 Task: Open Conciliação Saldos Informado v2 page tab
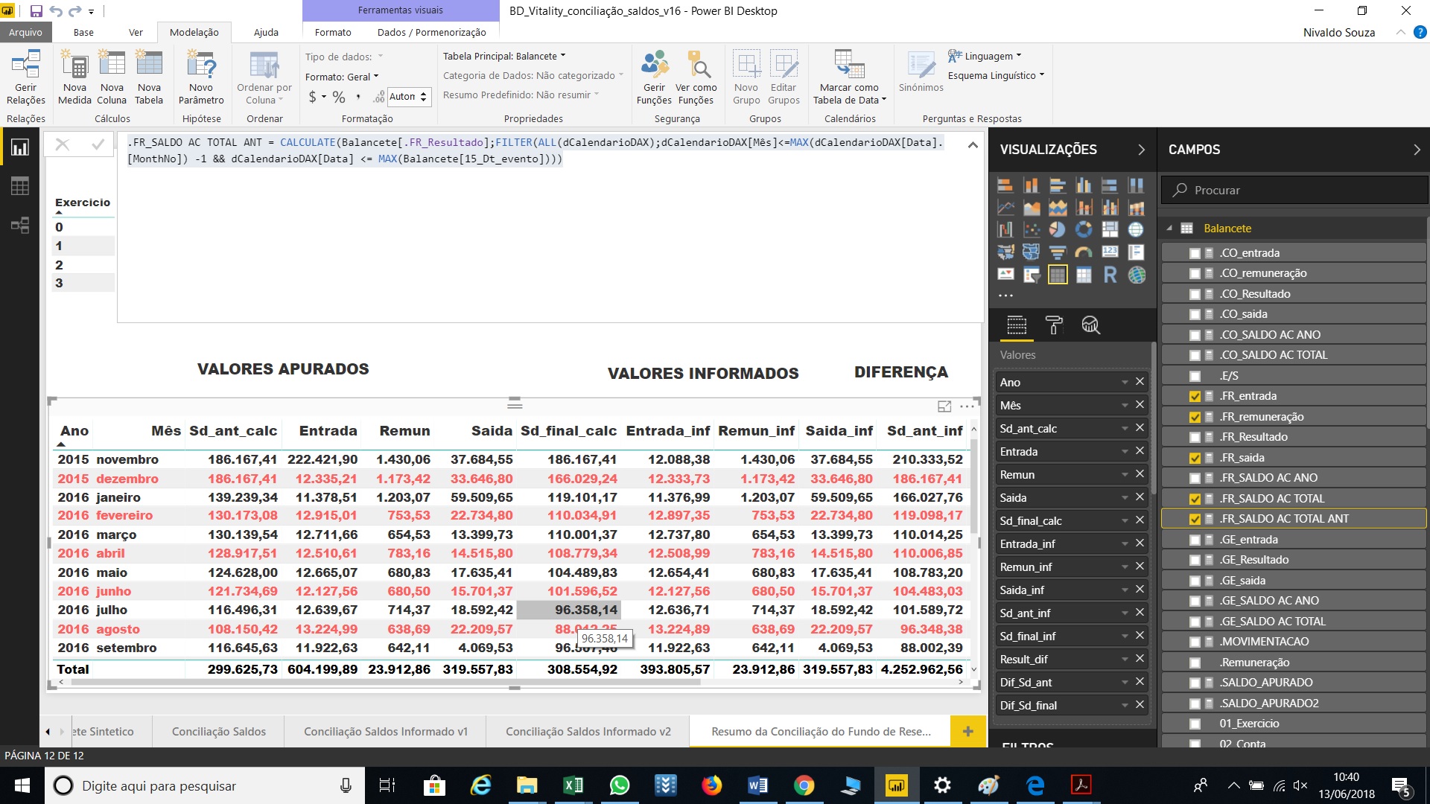coord(588,732)
